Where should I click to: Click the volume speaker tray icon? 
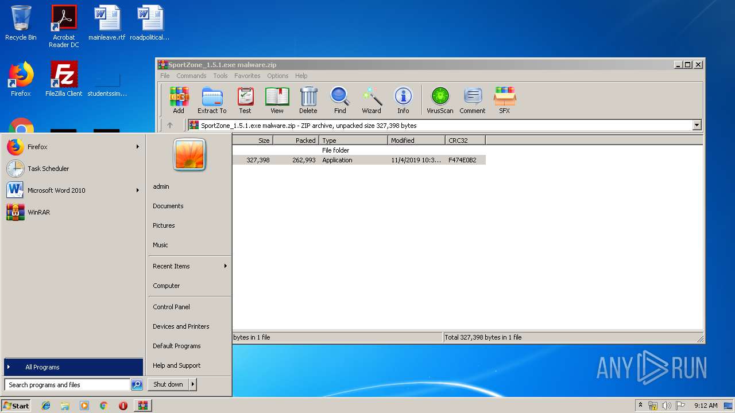click(x=667, y=406)
